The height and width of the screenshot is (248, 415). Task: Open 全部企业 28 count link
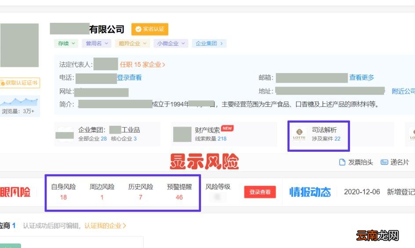pos(92,139)
